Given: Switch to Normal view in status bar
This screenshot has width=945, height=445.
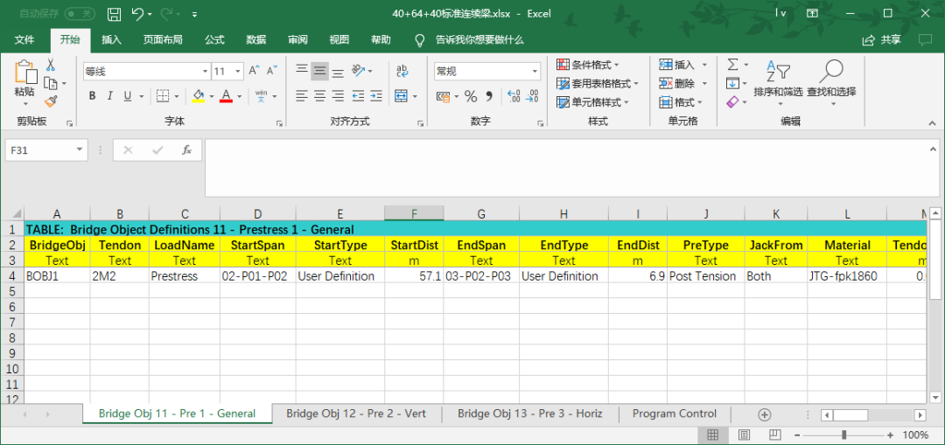Looking at the screenshot, I should tap(712, 435).
